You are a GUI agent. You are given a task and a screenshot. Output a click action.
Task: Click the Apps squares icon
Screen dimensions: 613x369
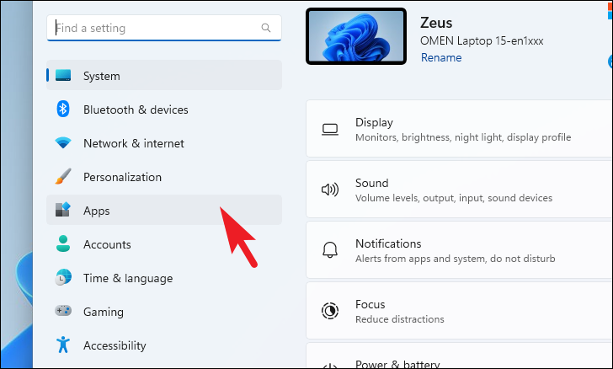tap(63, 210)
